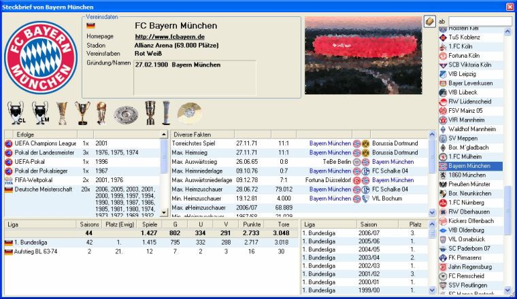Click the FC Bayern München club crest
Image resolution: width=517 pixels, height=299 pixels.
[x=41, y=57]
